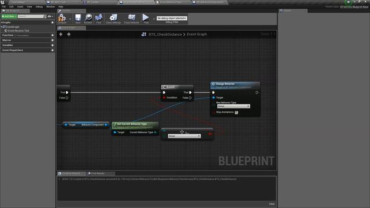Click the Change Behavior execution output pin
This screenshot has width=370, height=208.
coord(257,92)
